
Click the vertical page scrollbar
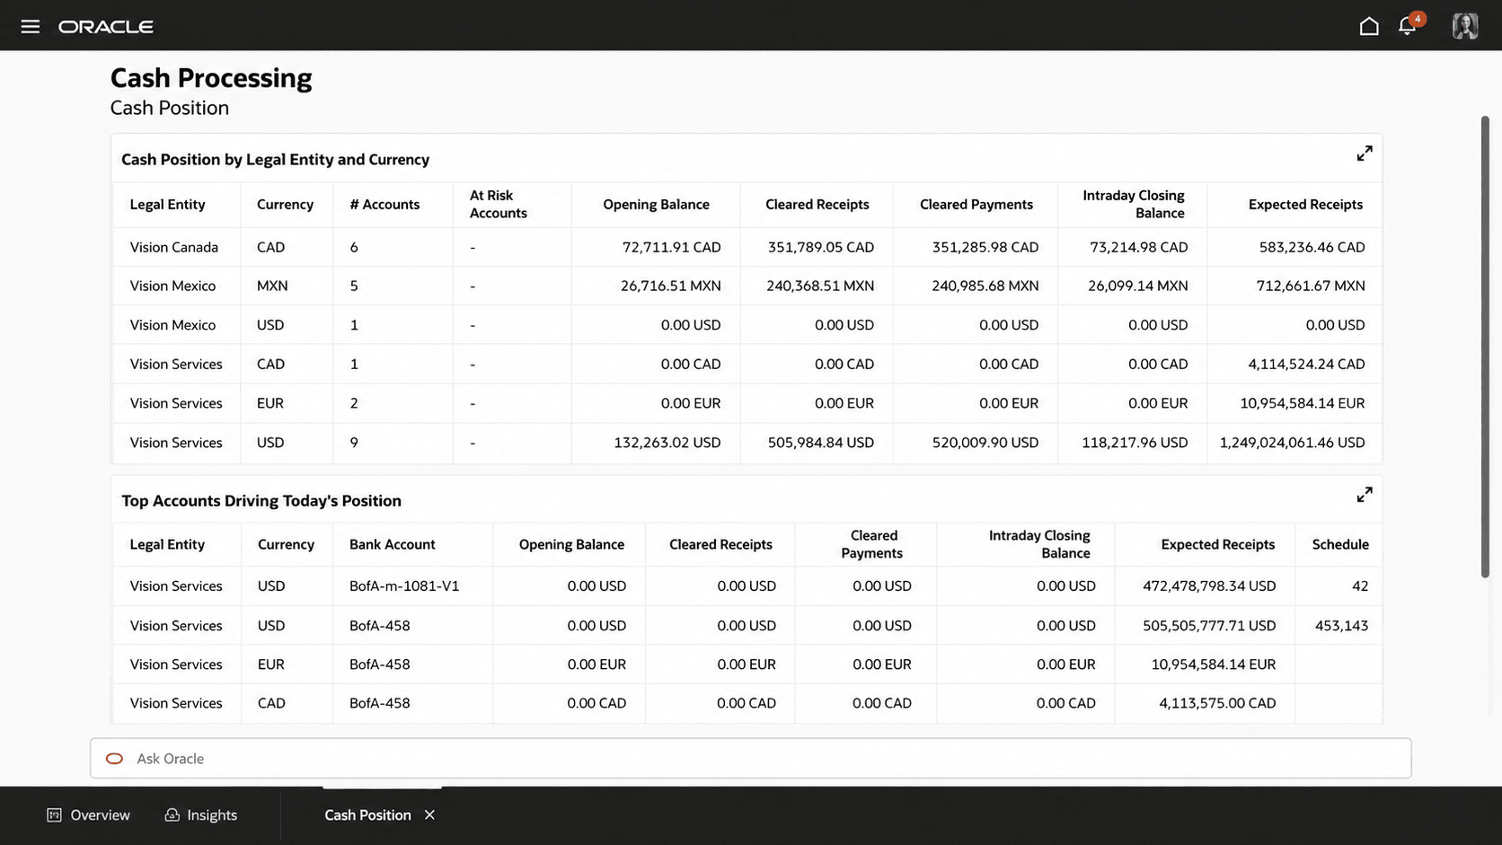pos(1485,347)
